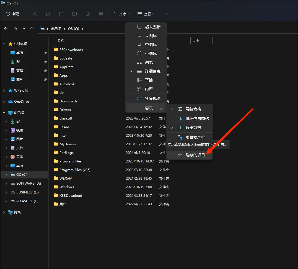Image resolution: width=298 pixels, height=269 pixels.
Task: Toggle 紧凑视图 compact view
Action: [146, 99]
